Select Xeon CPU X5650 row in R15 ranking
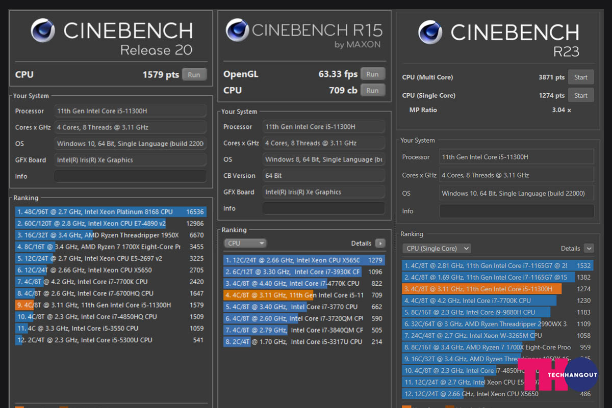The image size is (612, 408). (304, 260)
